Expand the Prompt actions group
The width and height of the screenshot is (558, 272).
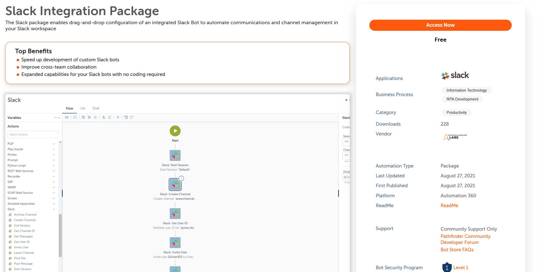[54, 160]
